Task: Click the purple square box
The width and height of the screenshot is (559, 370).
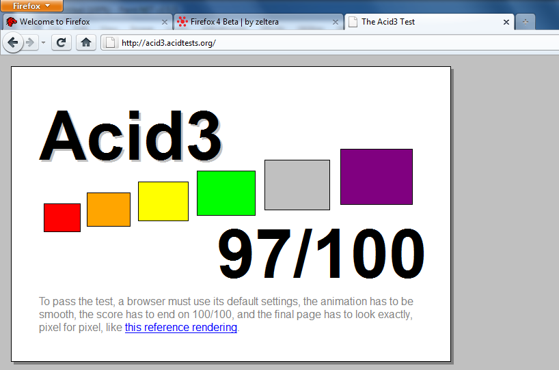Action: tap(377, 177)
